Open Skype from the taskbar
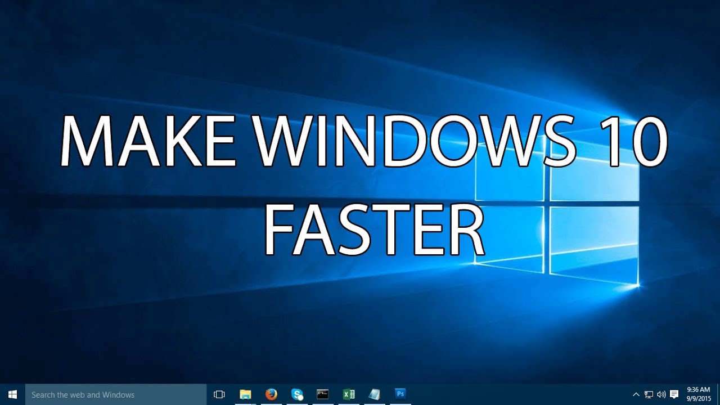720x405 pixels. click(x=297, y=394)
